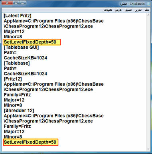Click SetLevelFixedDepth=50 under Shredder 12 section

click(30, 142)
